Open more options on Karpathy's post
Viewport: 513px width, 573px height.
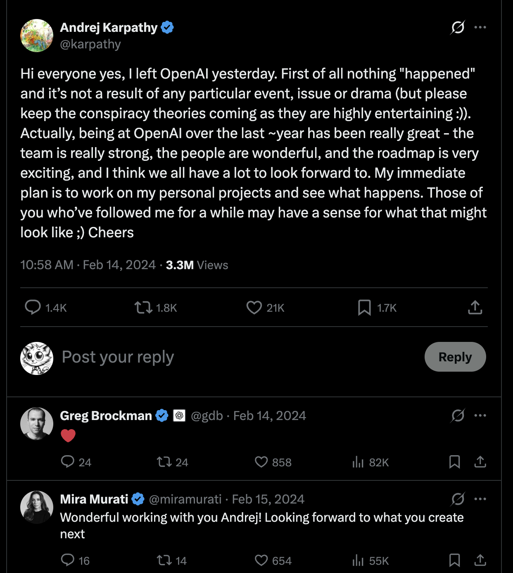[x=480, y=27]
